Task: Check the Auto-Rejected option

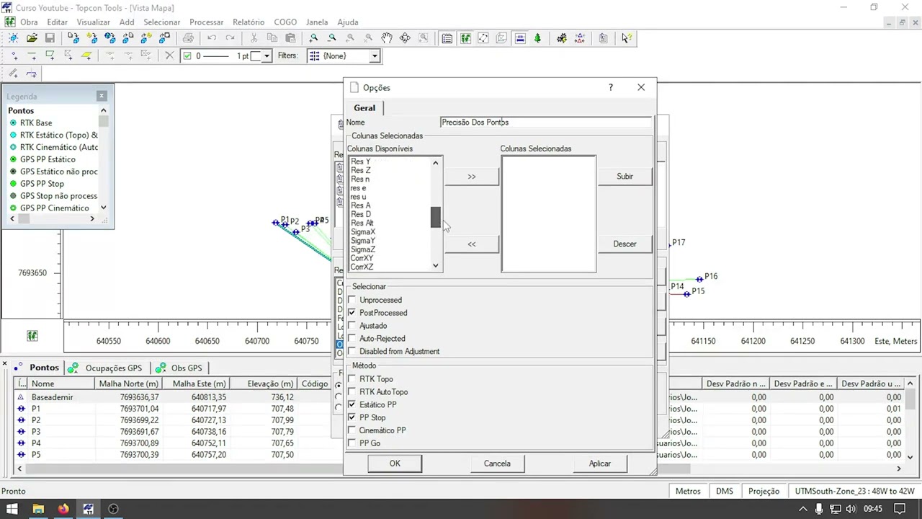Action: 352,339
